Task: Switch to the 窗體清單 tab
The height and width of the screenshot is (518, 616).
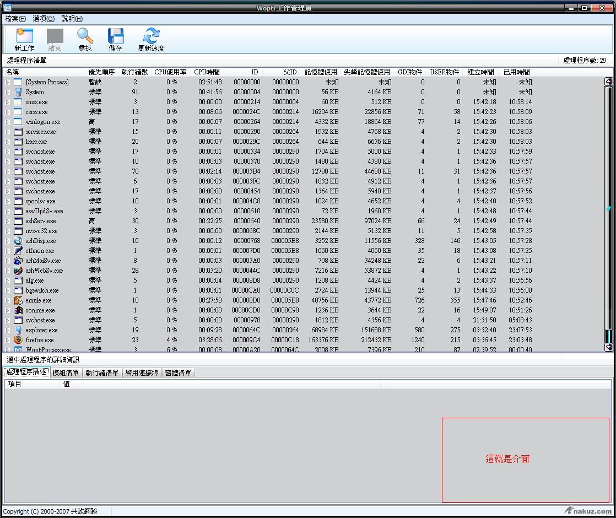Action: (178, 373)
